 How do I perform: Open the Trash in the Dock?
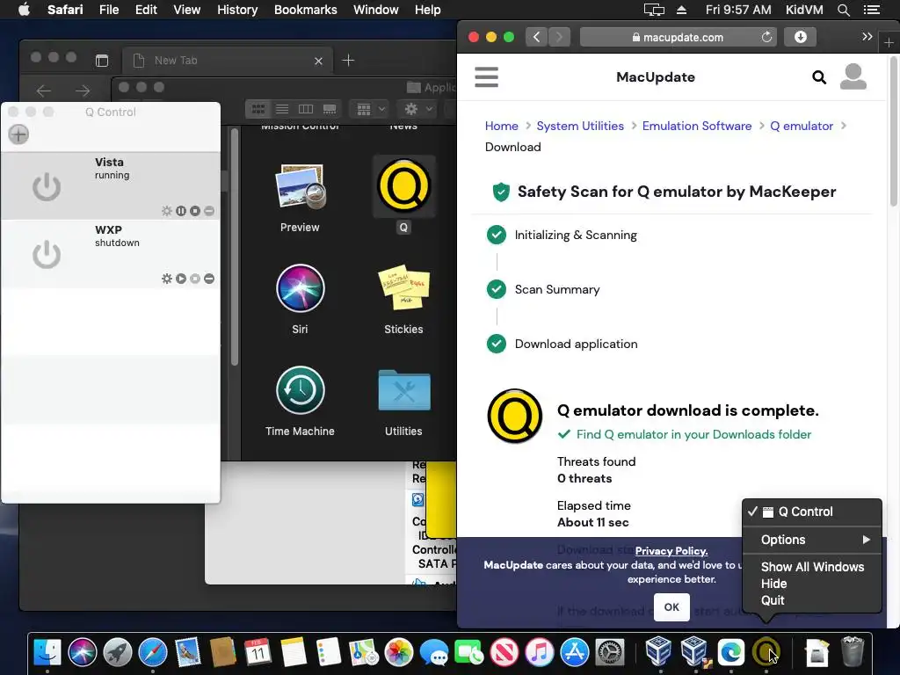852,652
